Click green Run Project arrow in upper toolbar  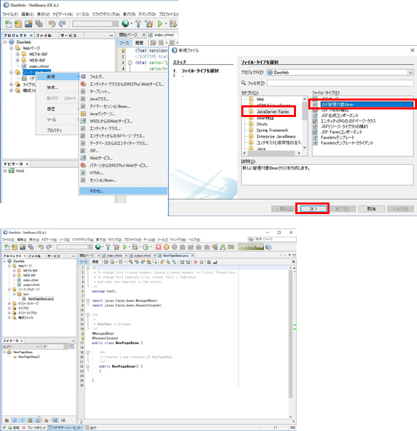(160, 24)
